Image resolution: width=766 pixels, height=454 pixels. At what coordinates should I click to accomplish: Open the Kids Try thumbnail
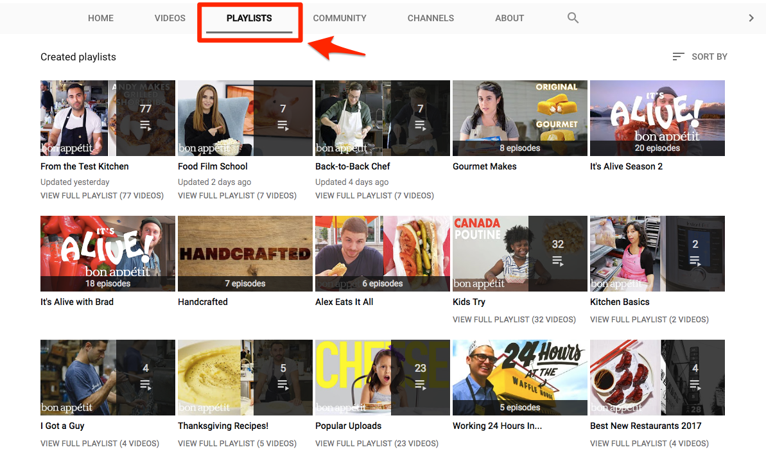[x=520, y=254]
